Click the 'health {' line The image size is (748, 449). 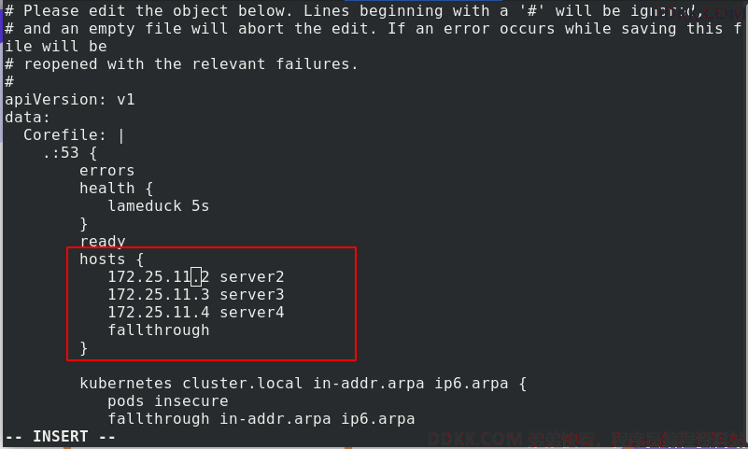[116, 188]
